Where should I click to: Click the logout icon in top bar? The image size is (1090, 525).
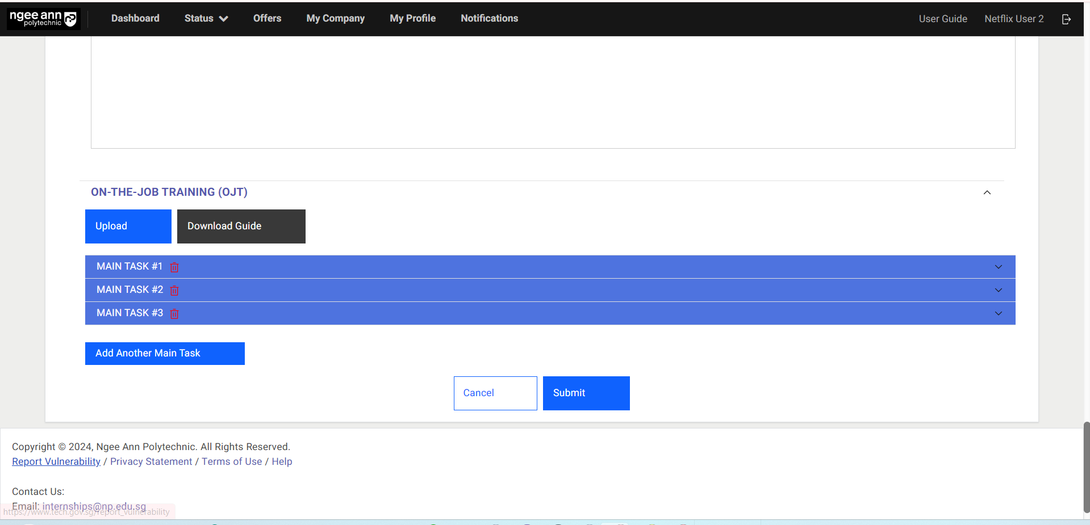1066,19
